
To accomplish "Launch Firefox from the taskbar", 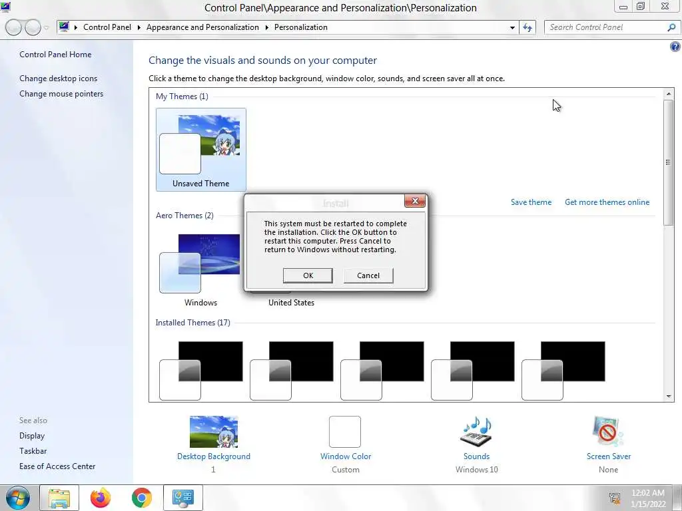I will (x=101, y=498).
